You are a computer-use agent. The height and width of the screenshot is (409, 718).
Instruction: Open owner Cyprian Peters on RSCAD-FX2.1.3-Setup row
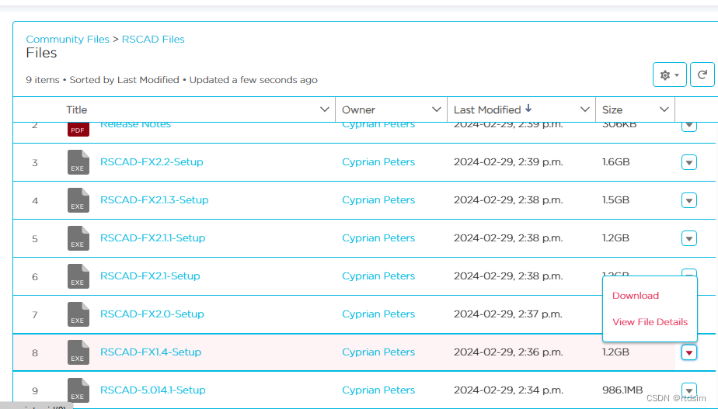[378, 200]
